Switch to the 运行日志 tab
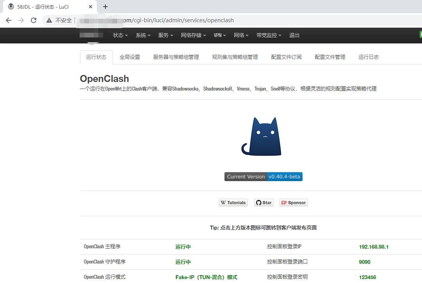 point(368,57)
